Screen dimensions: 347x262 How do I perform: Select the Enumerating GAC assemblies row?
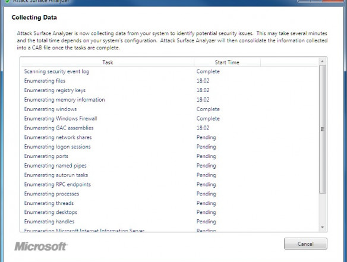point(169,128)
